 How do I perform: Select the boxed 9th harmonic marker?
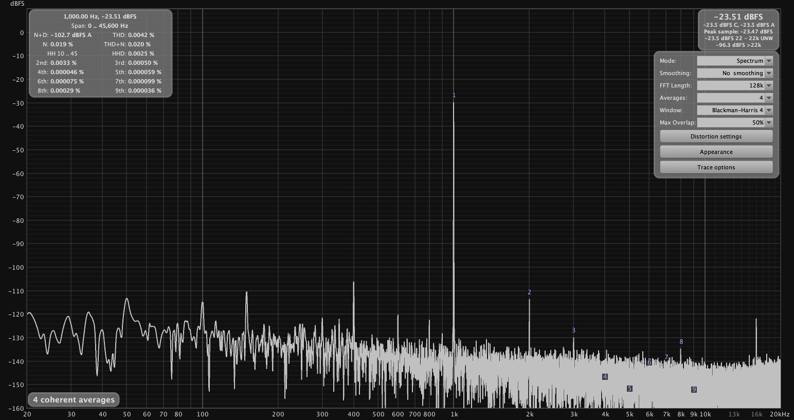pyautogui.click(x=694, y=390)
